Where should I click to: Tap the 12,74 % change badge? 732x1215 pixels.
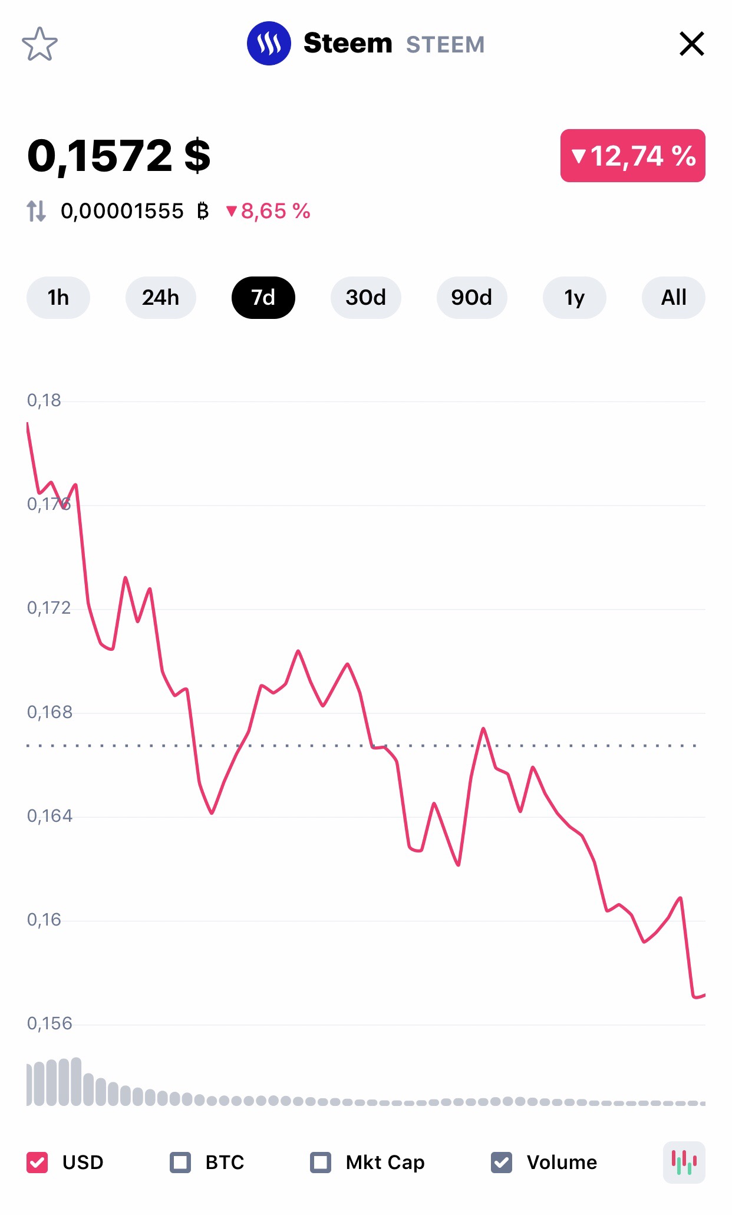pos(632,156)
